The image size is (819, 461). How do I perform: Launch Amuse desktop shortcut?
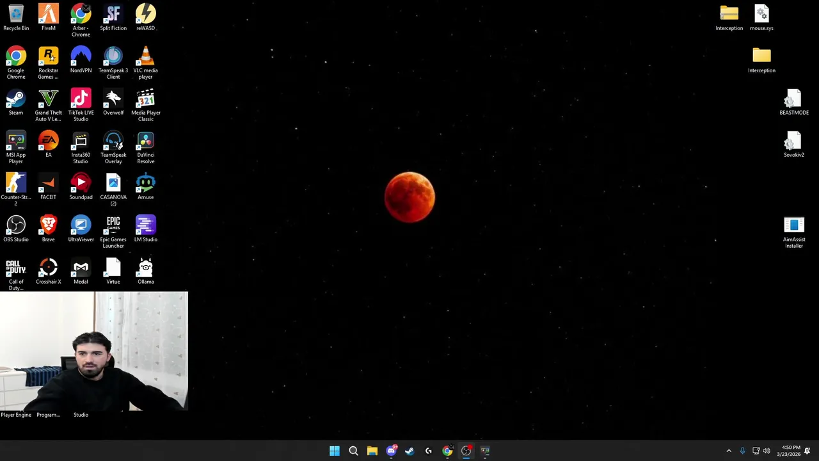pos(145,186)
